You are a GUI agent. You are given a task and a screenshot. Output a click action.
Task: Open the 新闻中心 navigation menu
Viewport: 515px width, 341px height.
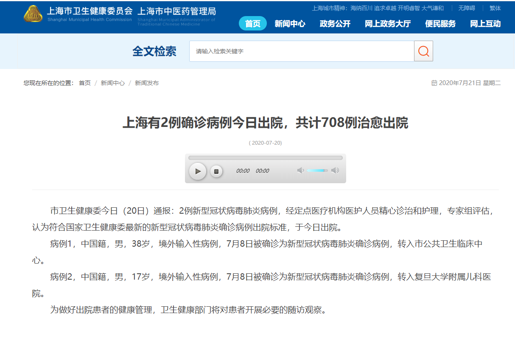coord(290,24)
